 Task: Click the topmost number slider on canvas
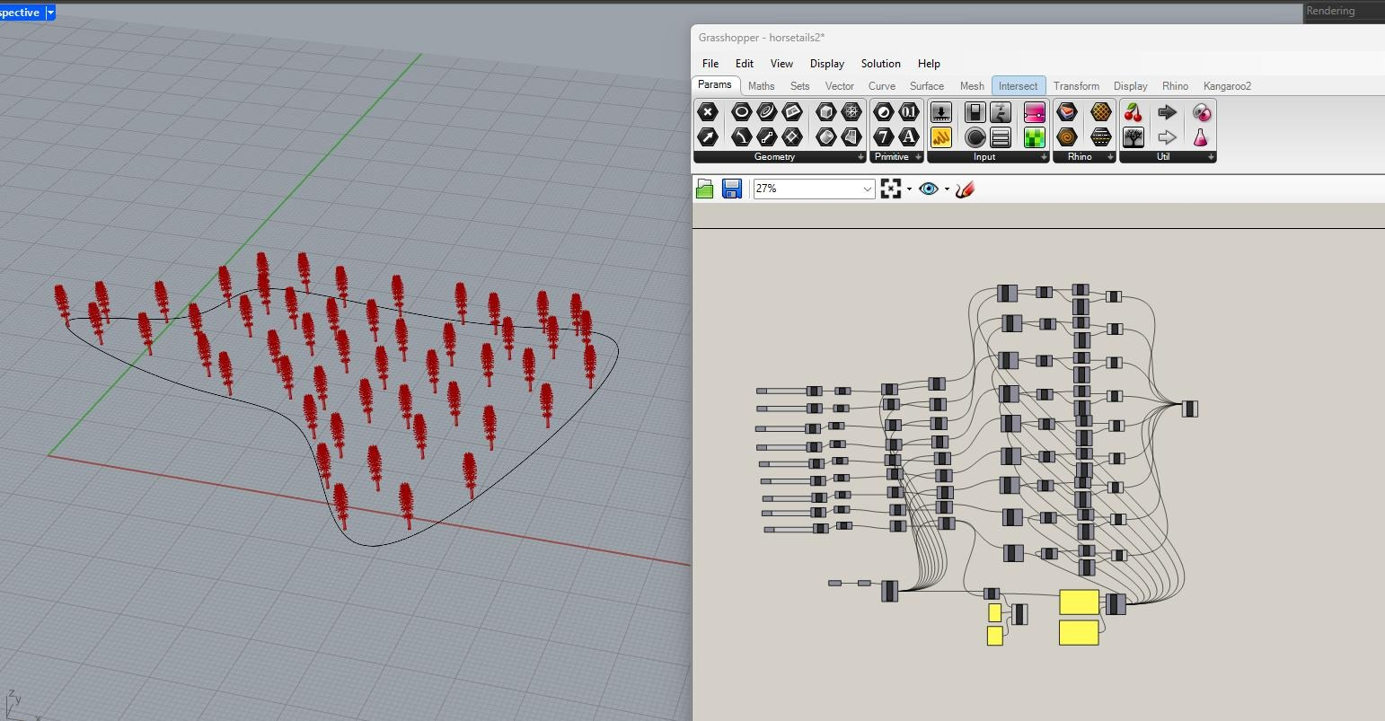tap(789, 391)
